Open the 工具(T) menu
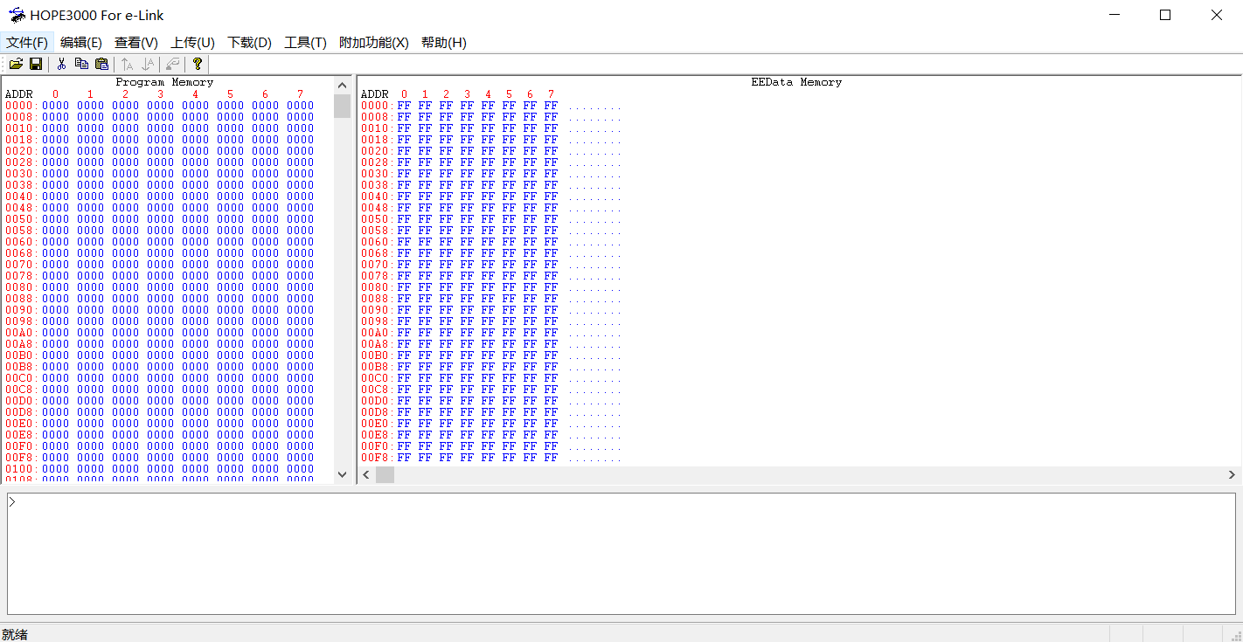1243x642 pixels. pos(305,42)
